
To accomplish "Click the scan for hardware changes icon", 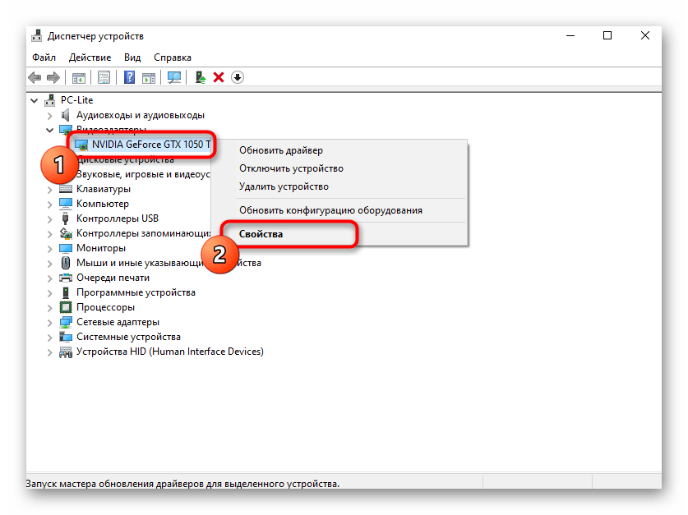I will [173, 77].
